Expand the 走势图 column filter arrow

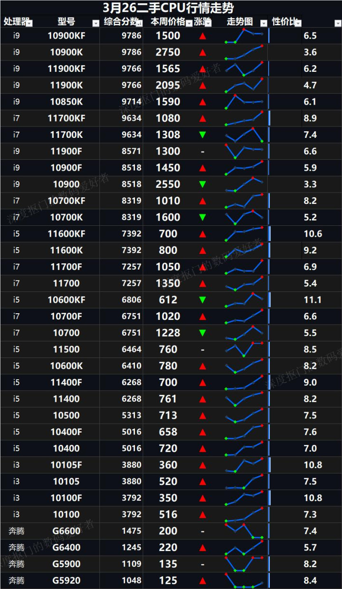263,23
